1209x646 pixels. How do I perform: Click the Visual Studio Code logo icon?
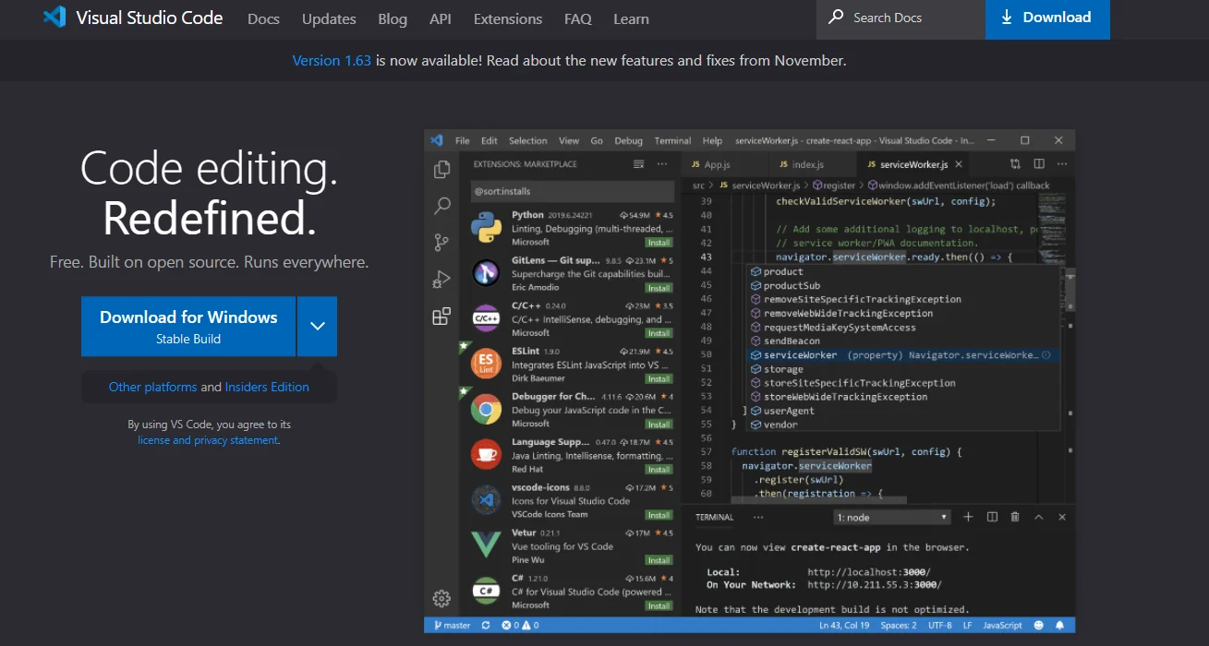(x=54, y=17)
